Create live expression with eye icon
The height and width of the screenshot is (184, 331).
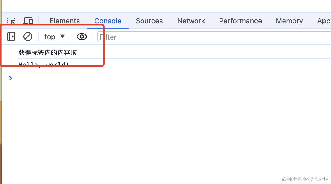pos(82,37)
